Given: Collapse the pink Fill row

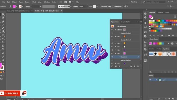Looking at the screenshot, I should [116, 53].
